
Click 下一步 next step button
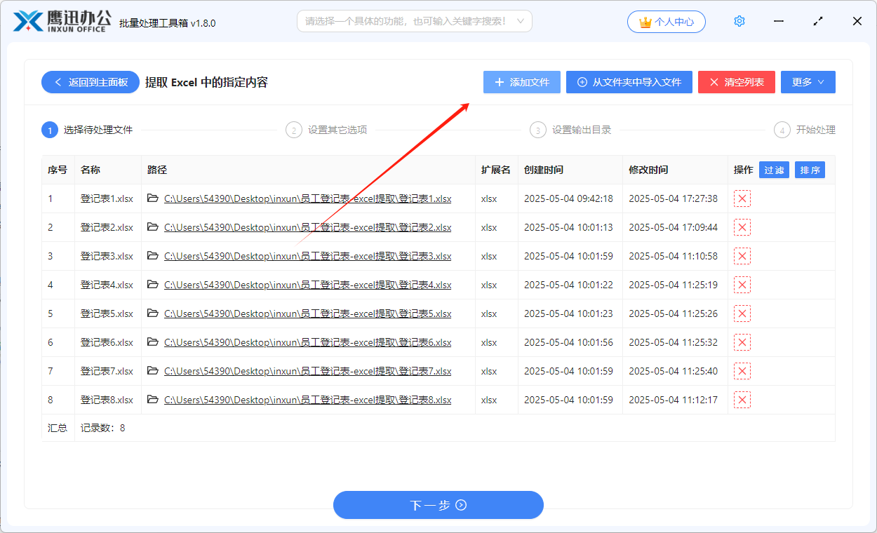(x=438, y=505)
